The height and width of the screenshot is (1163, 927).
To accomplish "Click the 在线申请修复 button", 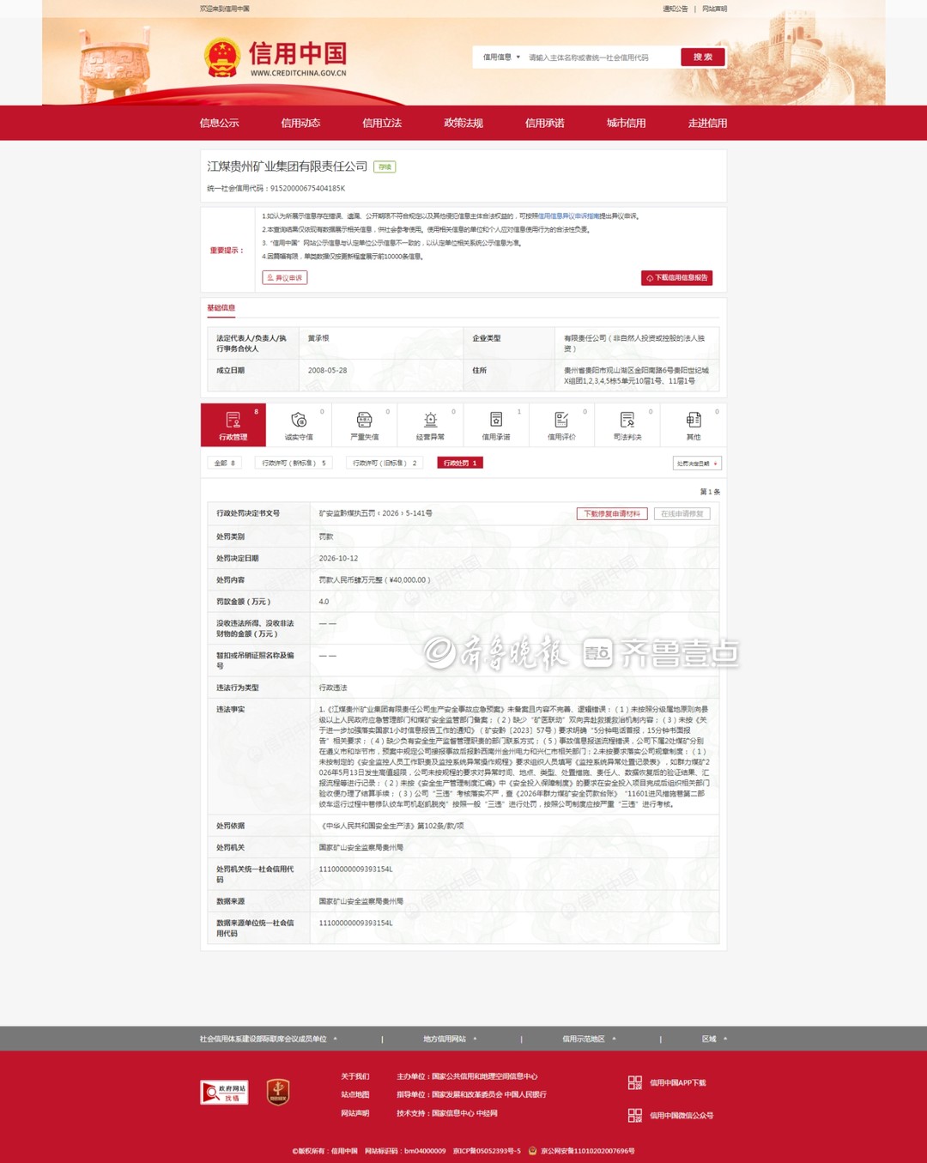I will [x=682, y=514].
